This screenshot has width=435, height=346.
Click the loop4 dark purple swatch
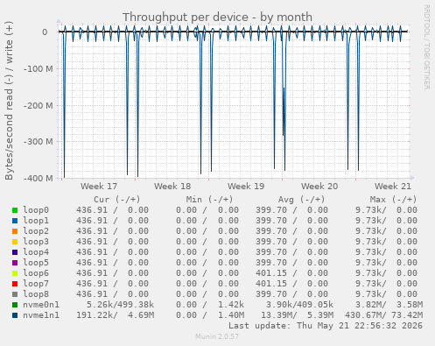(15, 252)
